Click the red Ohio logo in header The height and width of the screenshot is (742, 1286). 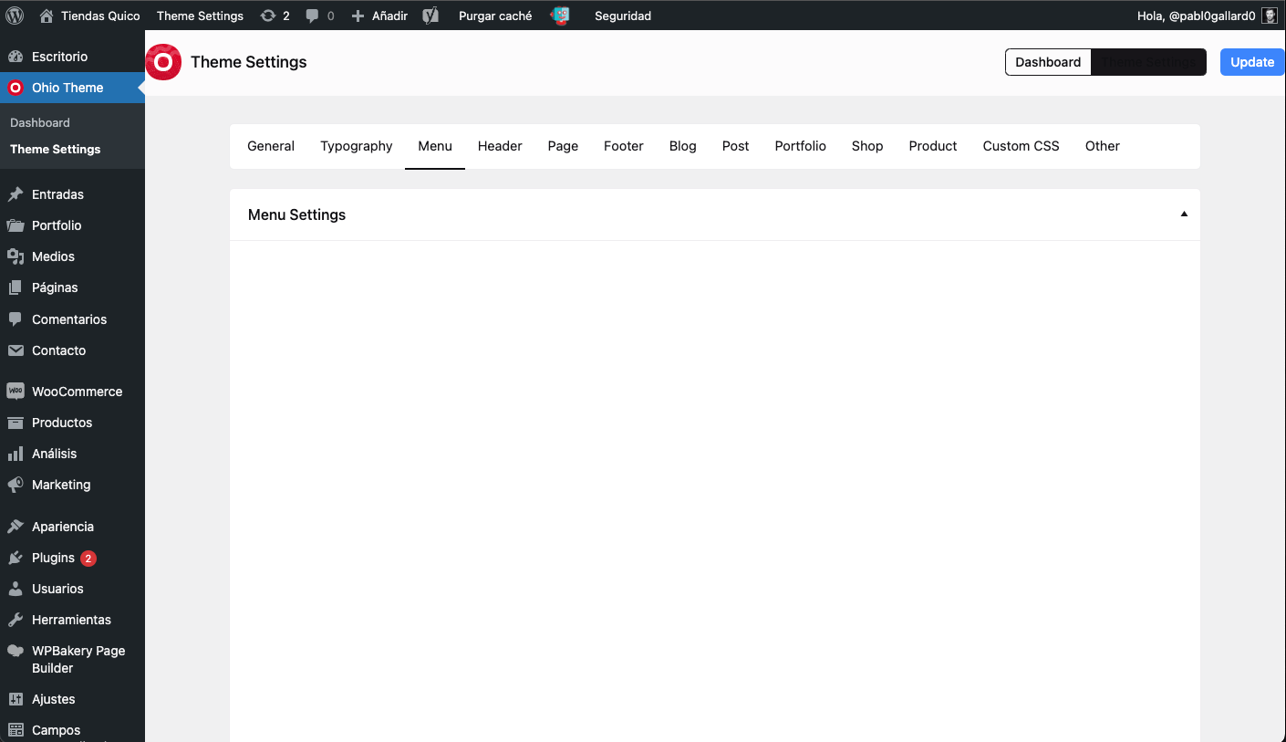click(x=163, y=62)
